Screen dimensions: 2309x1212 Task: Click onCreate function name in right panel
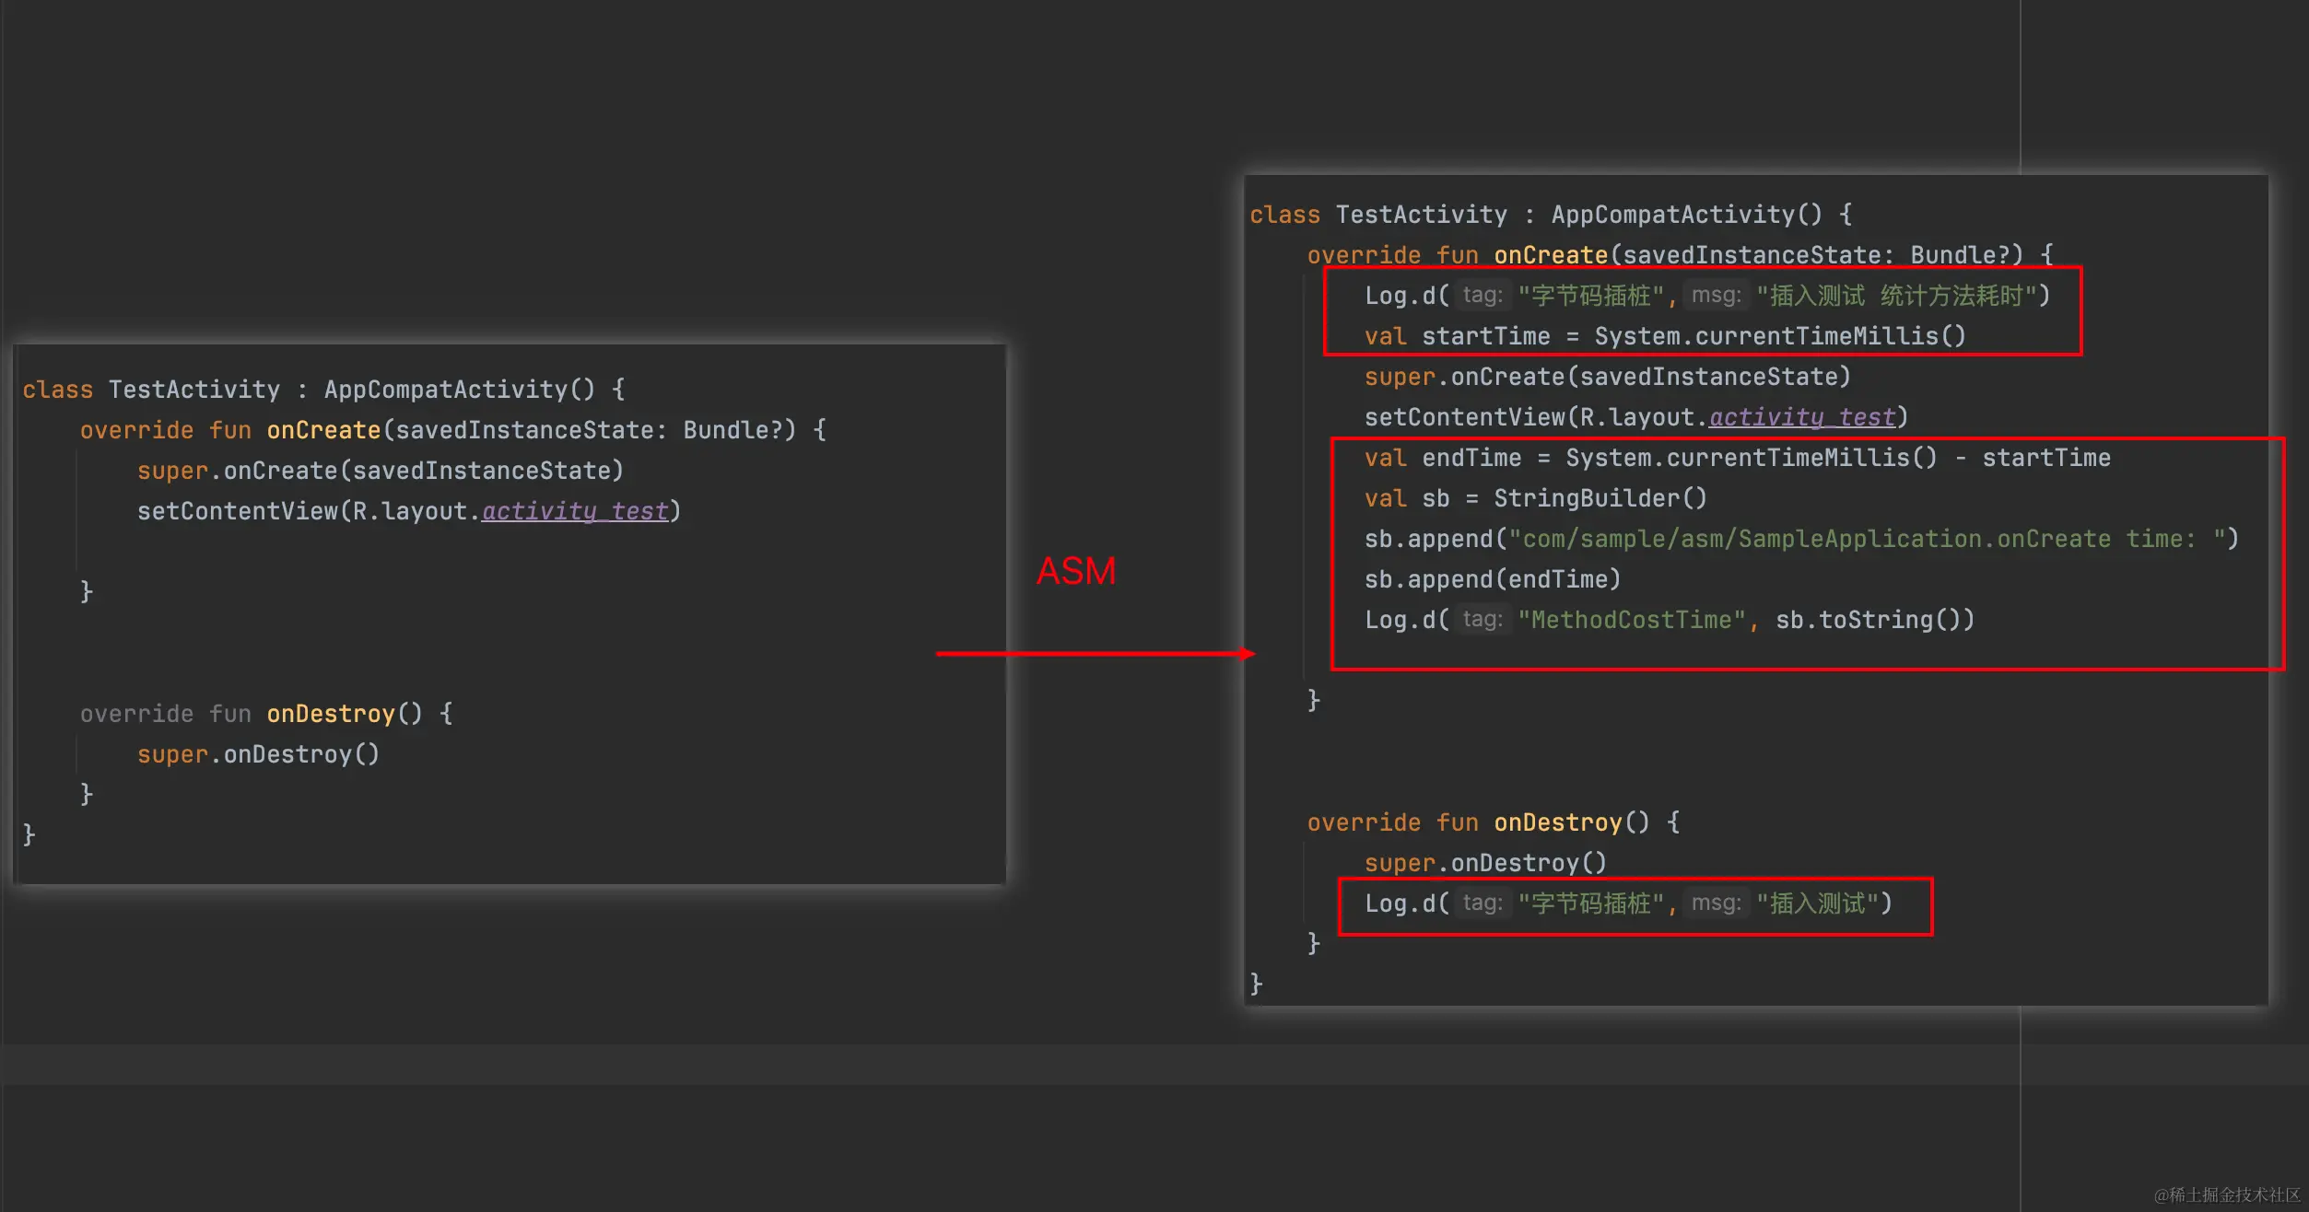click(1551, 255)
